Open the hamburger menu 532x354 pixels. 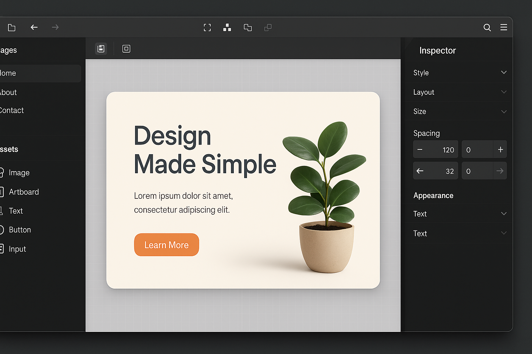504,27
